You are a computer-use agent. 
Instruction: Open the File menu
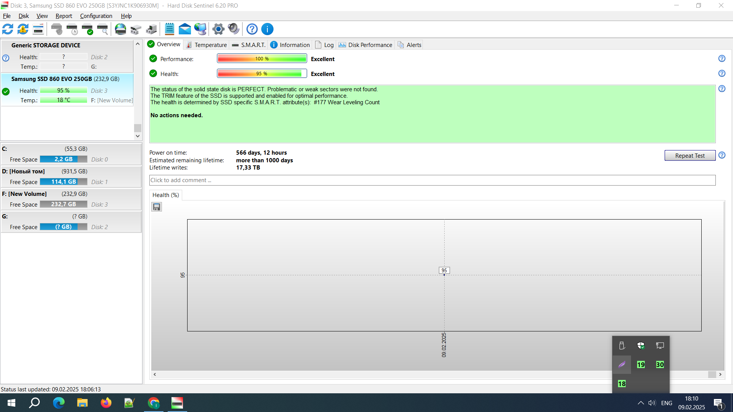click(x=7, y=16)
